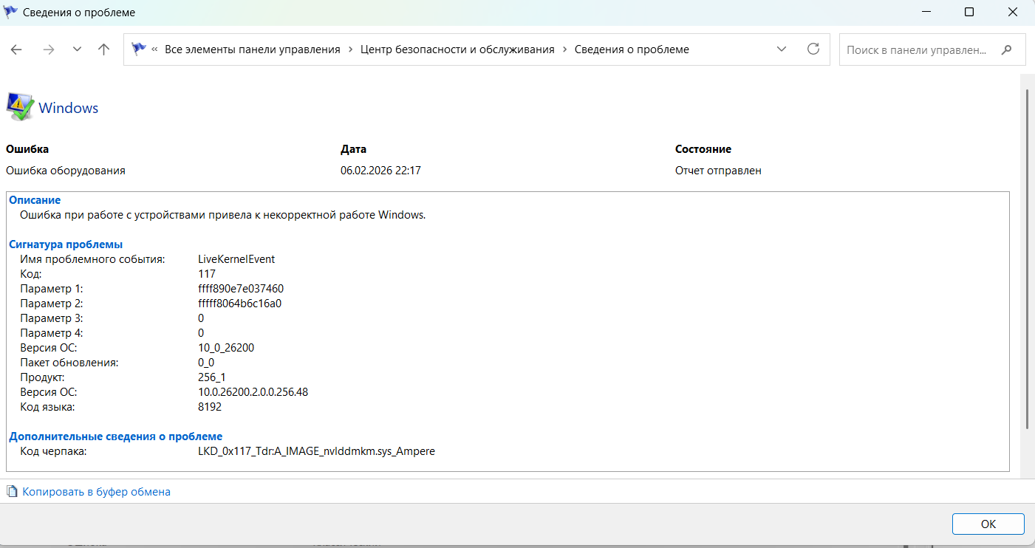Click the code value '117'
The width and height of the screenshot is (1035, 548).
(x=207, y=274)
